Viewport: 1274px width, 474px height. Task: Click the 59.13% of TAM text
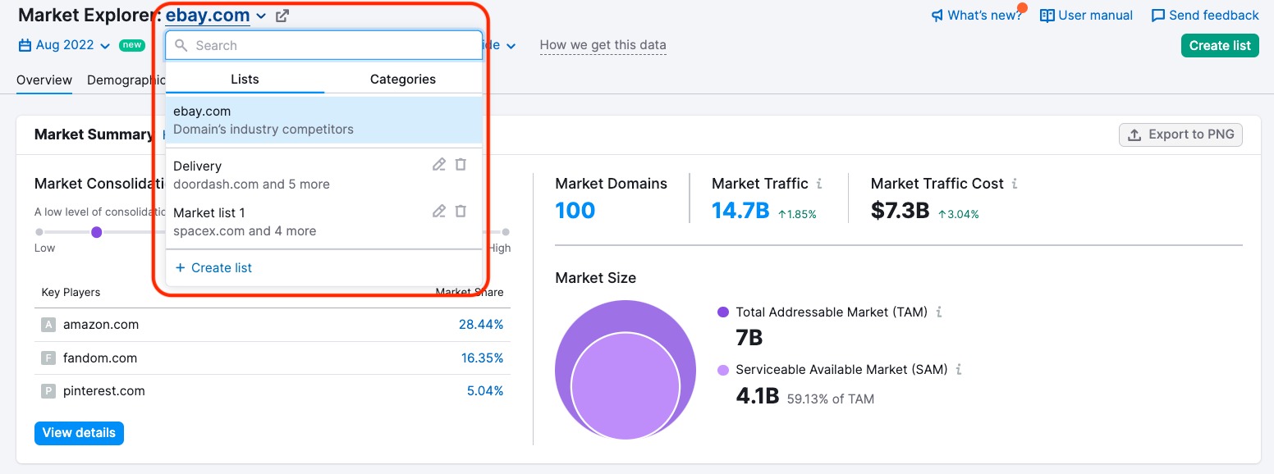831,399
